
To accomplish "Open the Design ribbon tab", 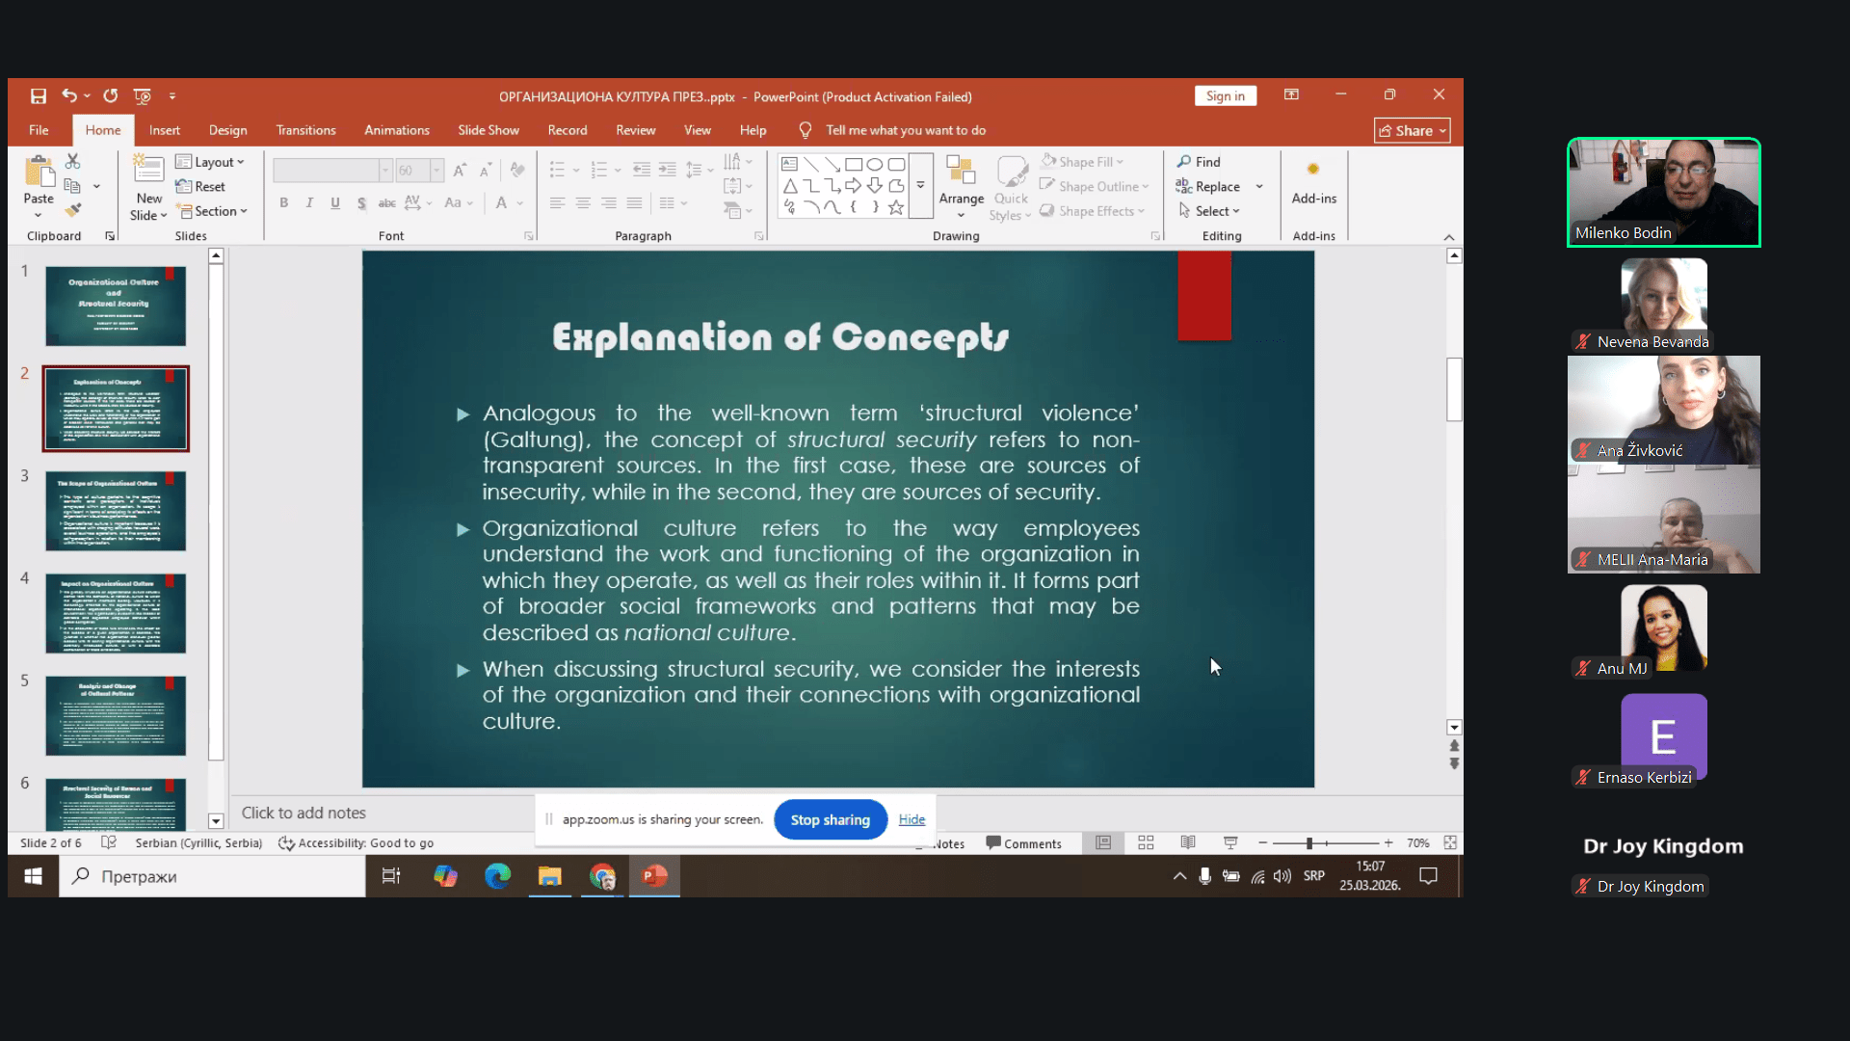I will pyautogui.click(x=227, y=130).
